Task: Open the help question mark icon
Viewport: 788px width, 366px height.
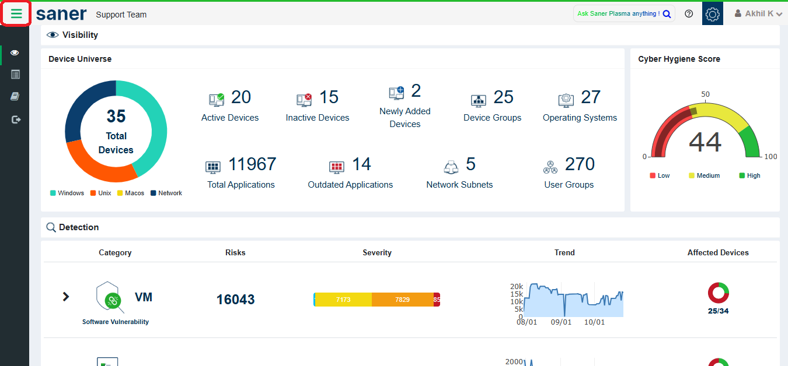Action: pos(689,14)
